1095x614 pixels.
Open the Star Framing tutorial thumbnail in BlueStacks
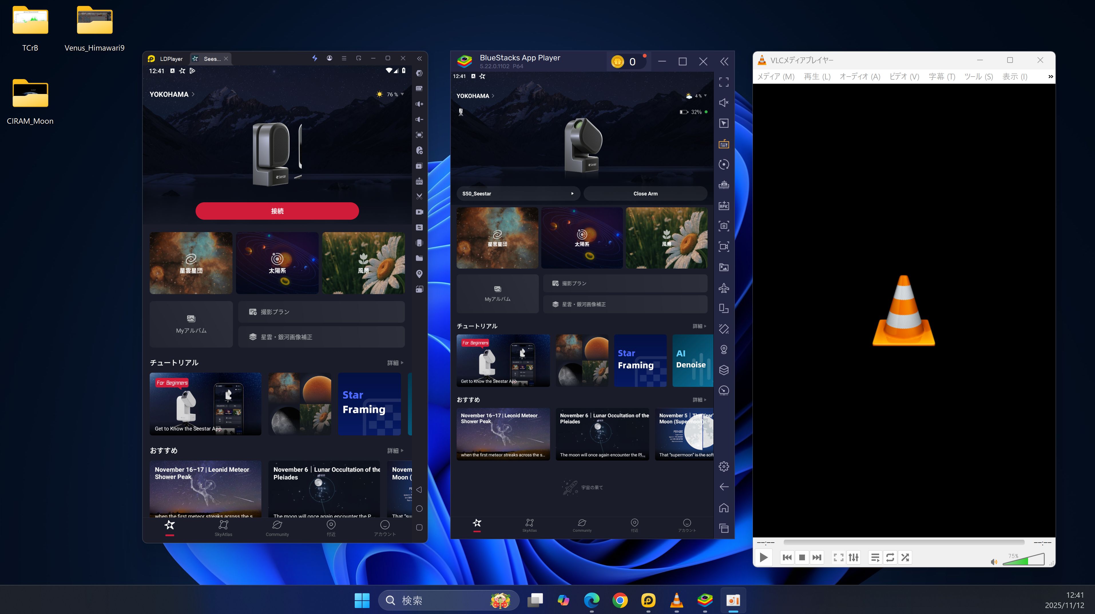point(640,360)
